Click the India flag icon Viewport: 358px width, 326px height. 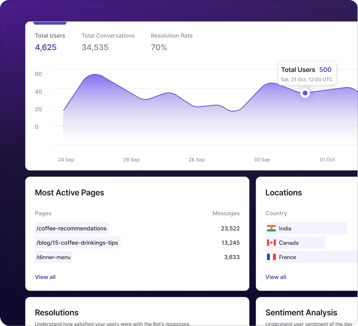pos(271,228)
